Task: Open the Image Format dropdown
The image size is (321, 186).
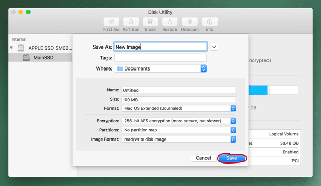Action: [179, 139]
